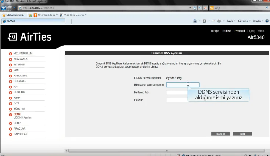
Task: Click the Yenile refresh link
Action: [x=261, y=31]
